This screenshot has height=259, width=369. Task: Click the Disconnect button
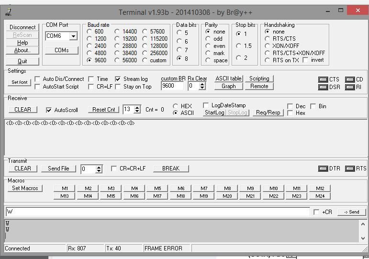(22, 27)
